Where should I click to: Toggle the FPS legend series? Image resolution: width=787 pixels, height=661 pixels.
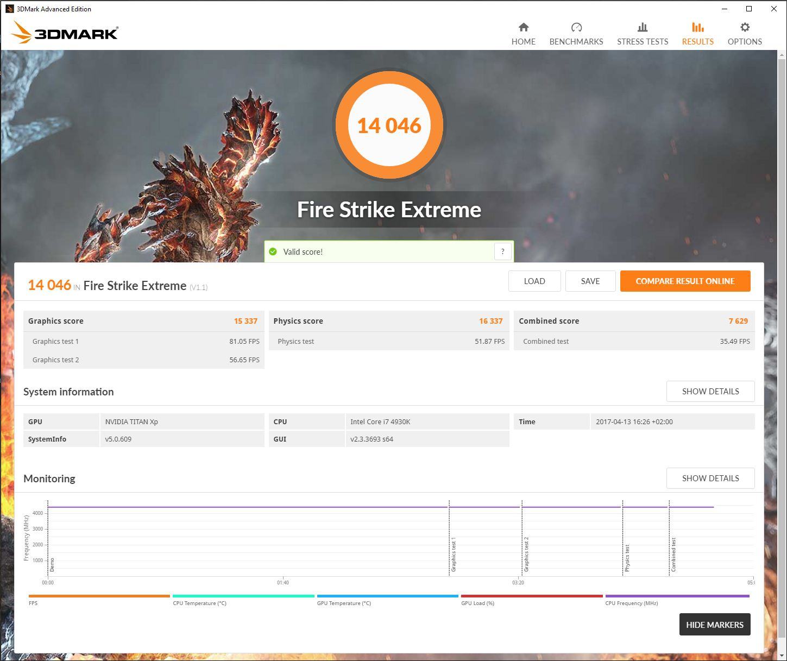click(99, 600)
